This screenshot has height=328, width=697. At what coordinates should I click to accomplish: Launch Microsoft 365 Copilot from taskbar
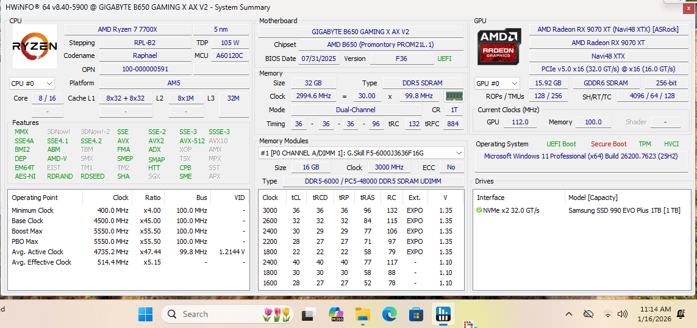click(x=337, y=315)
